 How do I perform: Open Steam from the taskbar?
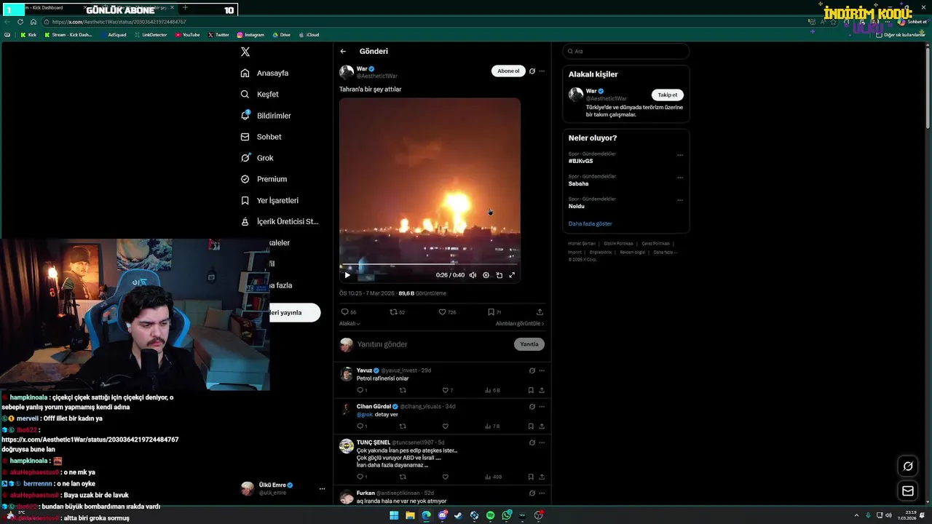coord(459,515)
